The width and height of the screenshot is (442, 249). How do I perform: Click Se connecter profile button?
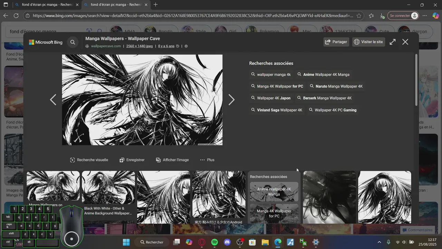pyautogui.click(x=403, y=16)
